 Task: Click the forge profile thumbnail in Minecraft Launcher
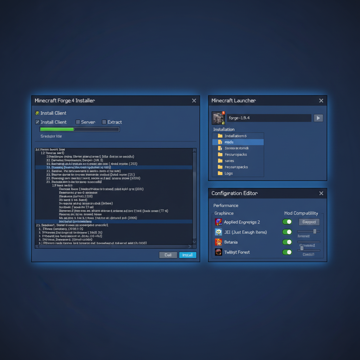(x=218, y=118)
